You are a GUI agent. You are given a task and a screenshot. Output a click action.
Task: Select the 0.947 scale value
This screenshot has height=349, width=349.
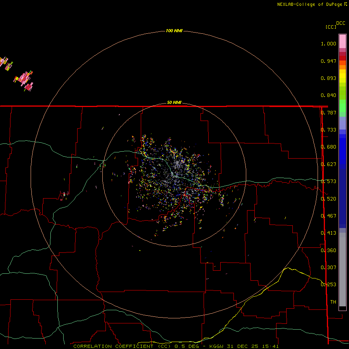[x=328, y=61]
